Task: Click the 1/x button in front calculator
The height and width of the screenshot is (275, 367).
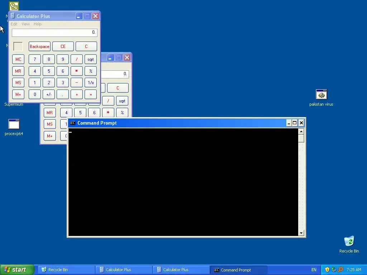Action: point(91,83)
